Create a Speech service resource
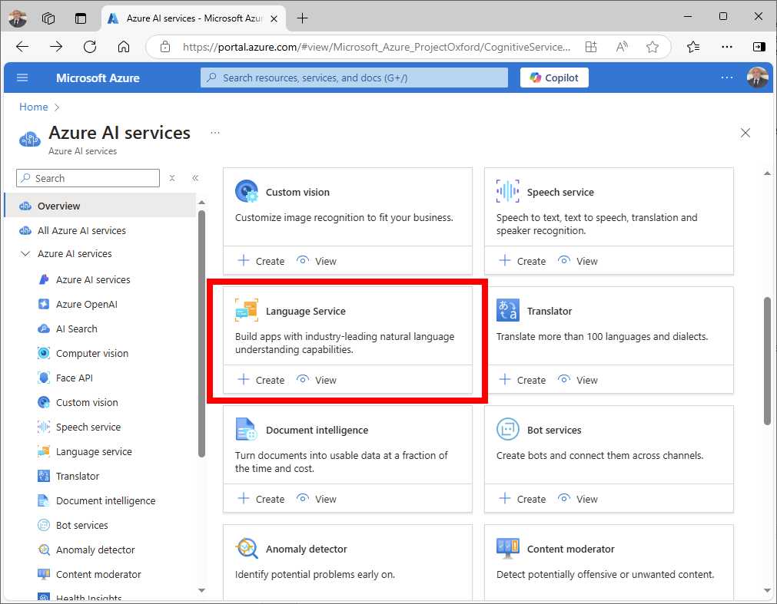This screenshot has height=604, width=777. point(523,261)
